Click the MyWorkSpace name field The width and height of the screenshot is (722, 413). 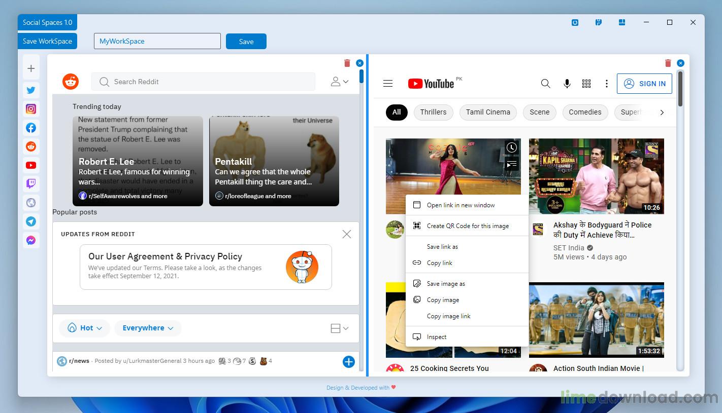pyautogui.click(x=157, y=42)
